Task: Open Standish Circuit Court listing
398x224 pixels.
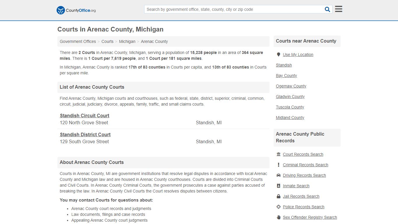Action: tap(84, 116)
